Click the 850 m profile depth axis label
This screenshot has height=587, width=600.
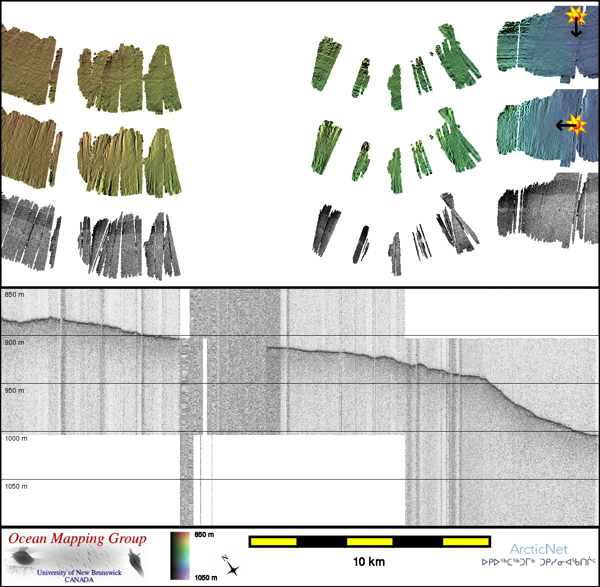click(x=14, y=294)
